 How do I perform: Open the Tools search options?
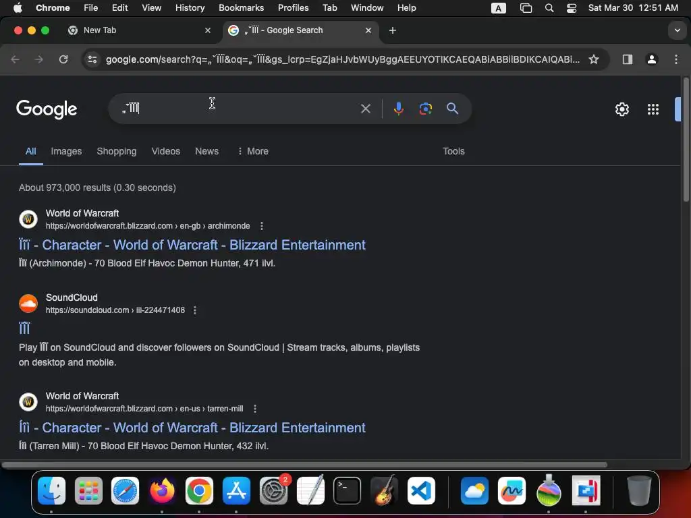(x=453, y=151)
